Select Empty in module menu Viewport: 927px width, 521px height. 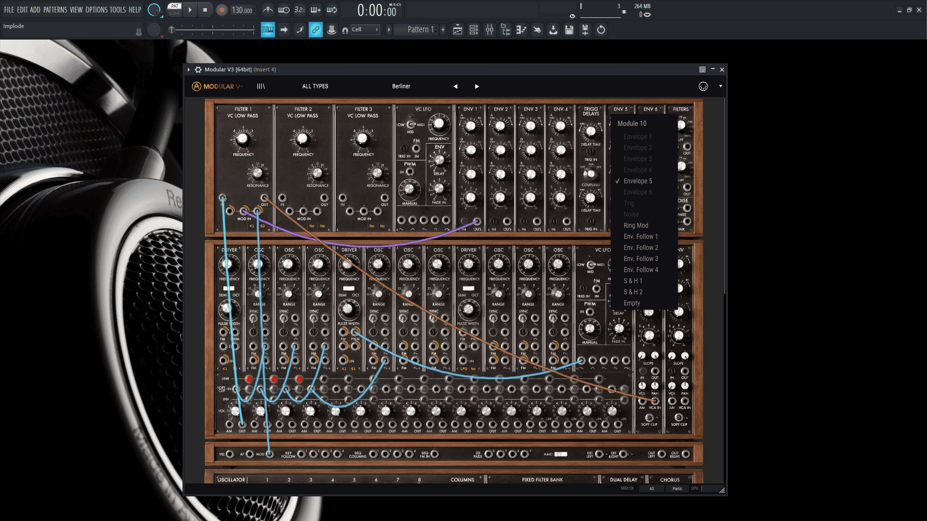tap(632, 303)
